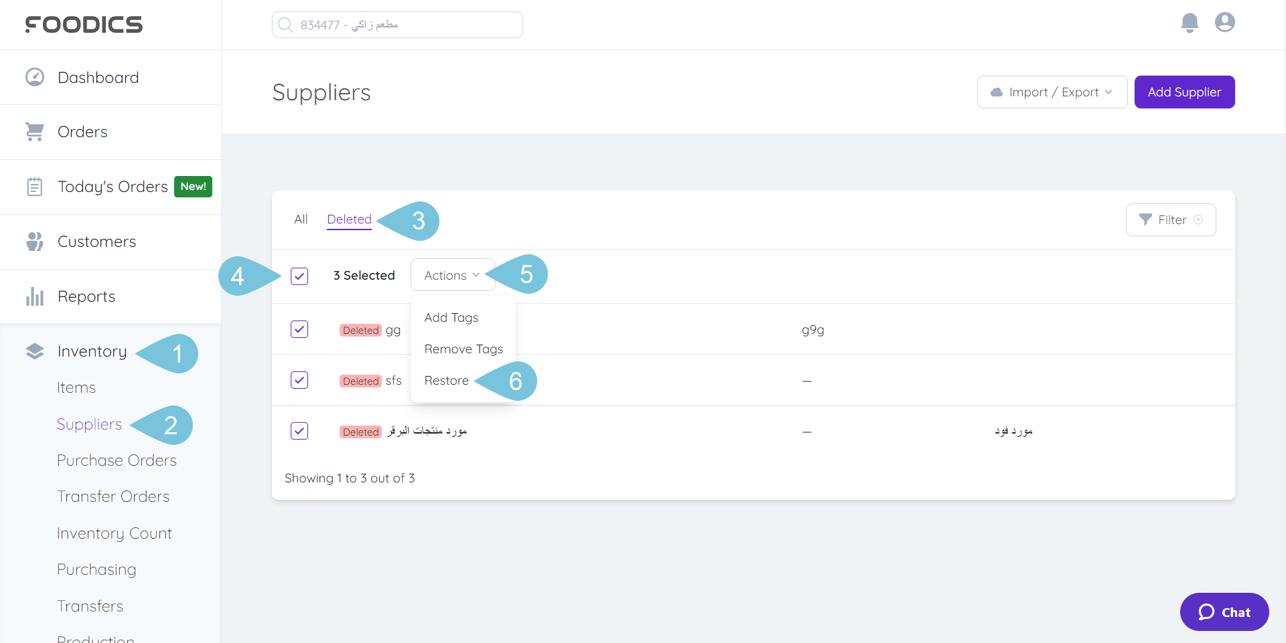Click the Inventory layers icon
This screenshot has height=643, width=1286.
pos(35,351)
